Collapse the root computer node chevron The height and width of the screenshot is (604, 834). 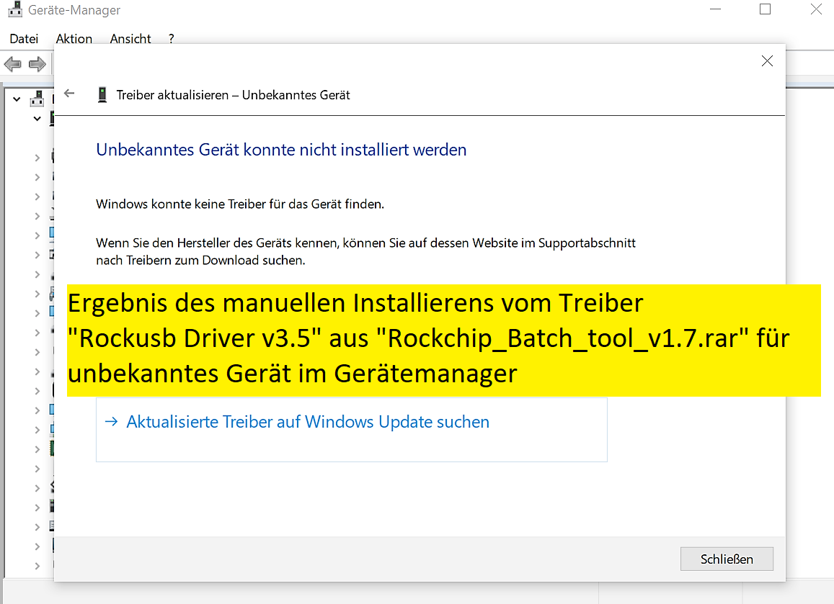pyautogui.click(x=17, y=99)
